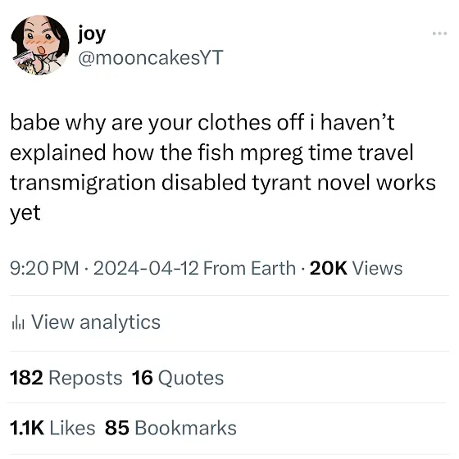Click the Likes label text
Viewport: 459px width, 459px height.
click(72, 428)
